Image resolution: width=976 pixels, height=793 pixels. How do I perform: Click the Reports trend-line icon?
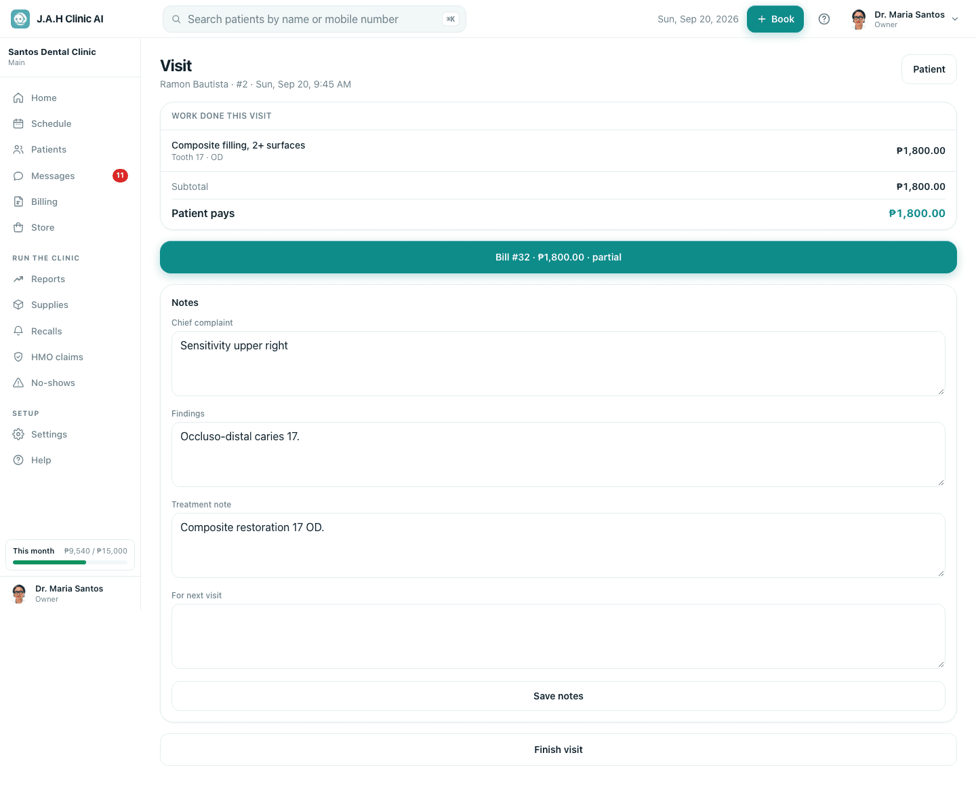(x=18, y=279)
